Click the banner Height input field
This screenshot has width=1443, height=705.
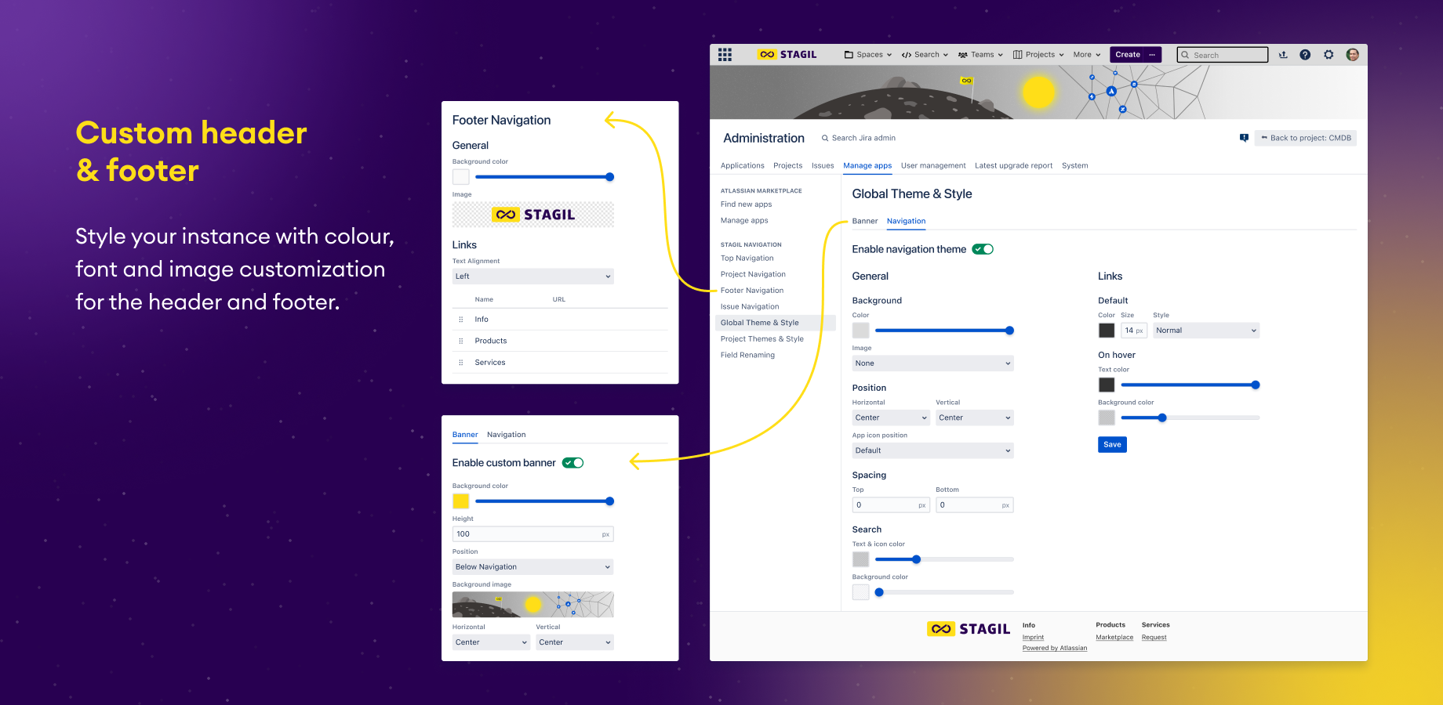coord(532,534)
